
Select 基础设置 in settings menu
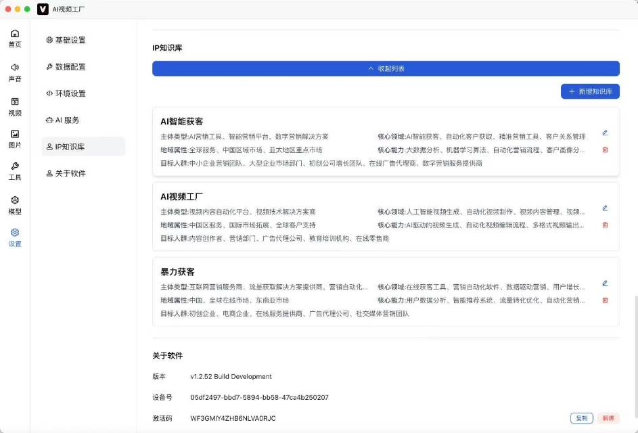83,40
